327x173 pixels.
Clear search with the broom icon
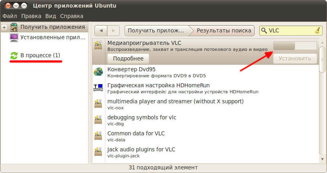[317, 31]
